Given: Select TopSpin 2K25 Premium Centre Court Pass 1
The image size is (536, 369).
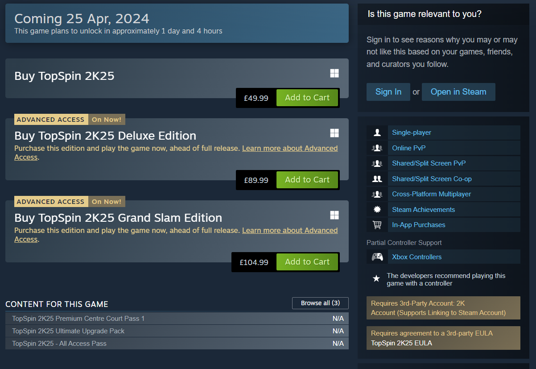Looking at the screenshot, I should (x=177, y=319).
